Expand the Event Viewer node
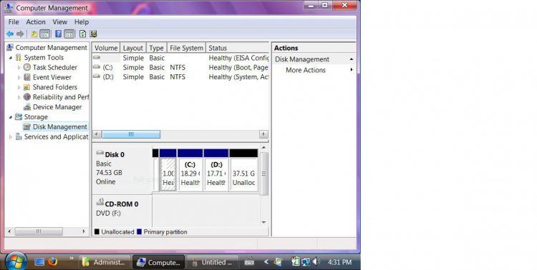 click(19, 78)
